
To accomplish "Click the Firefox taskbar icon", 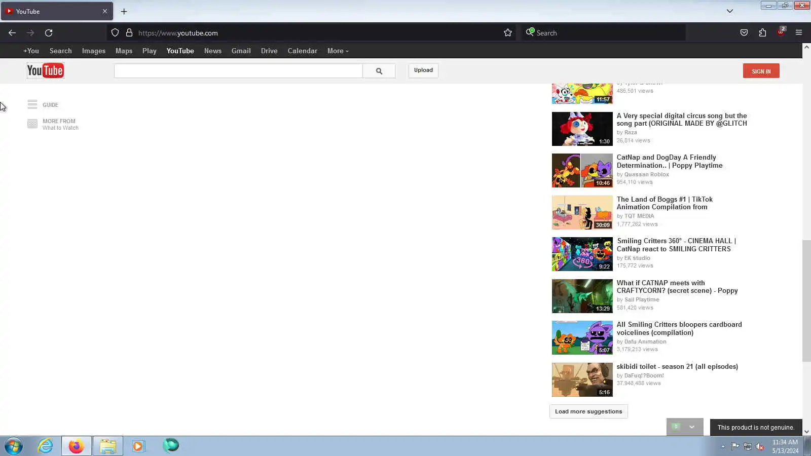I will pos(77,446).
